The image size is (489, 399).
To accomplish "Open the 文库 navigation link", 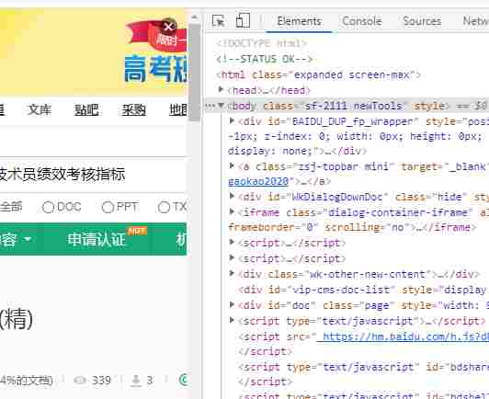I will [x=40, y=109].
